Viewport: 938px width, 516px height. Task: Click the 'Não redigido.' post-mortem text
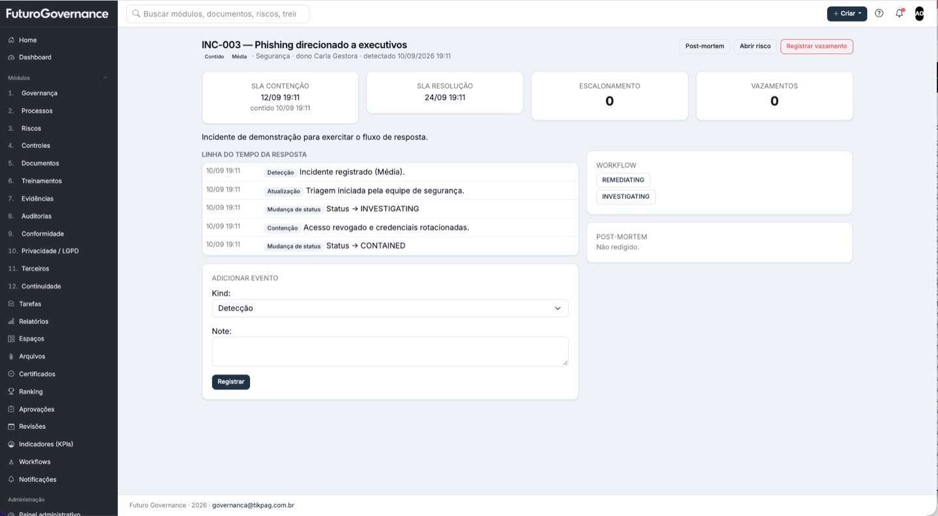coord(618,248)
